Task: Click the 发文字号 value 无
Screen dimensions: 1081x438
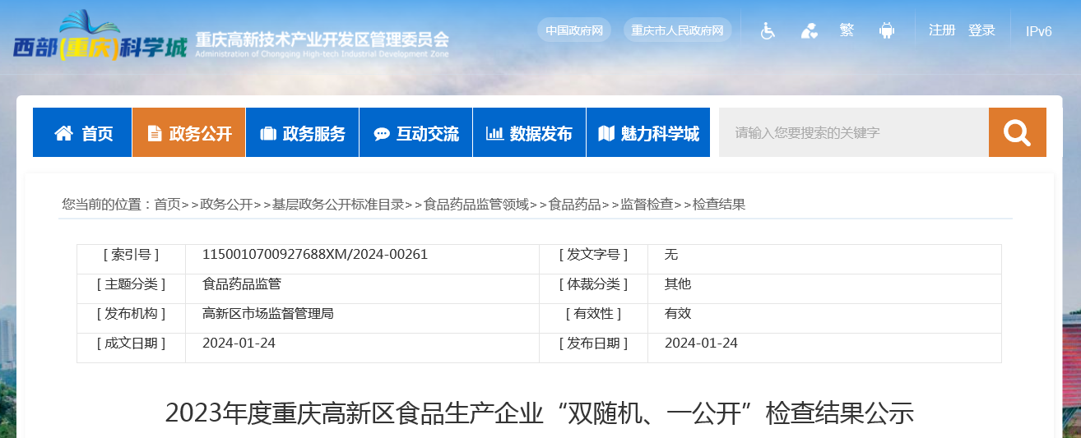Action: (671, 255)
